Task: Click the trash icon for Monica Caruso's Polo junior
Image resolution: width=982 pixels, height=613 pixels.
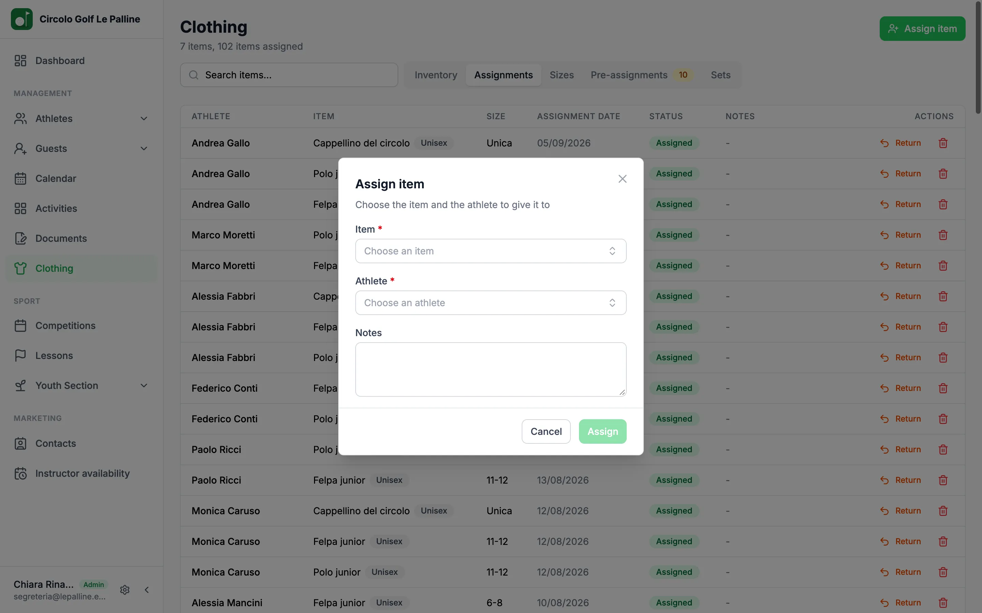Action: click(x=943, y=572)
